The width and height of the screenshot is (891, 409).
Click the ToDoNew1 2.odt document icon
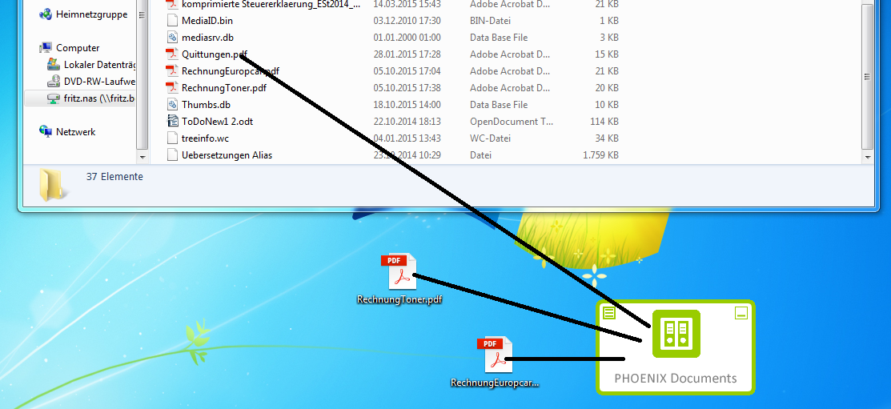click(172, 122)
